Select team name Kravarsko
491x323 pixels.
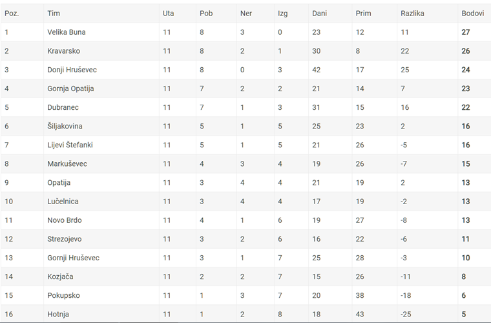[x=63, y=50]
